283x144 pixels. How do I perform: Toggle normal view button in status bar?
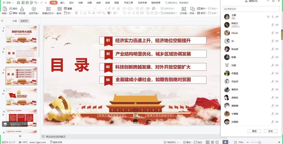[208, 142]
